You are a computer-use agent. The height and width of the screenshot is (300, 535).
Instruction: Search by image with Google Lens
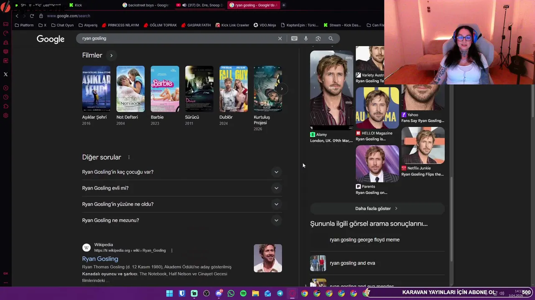click(x=318, y=38)
